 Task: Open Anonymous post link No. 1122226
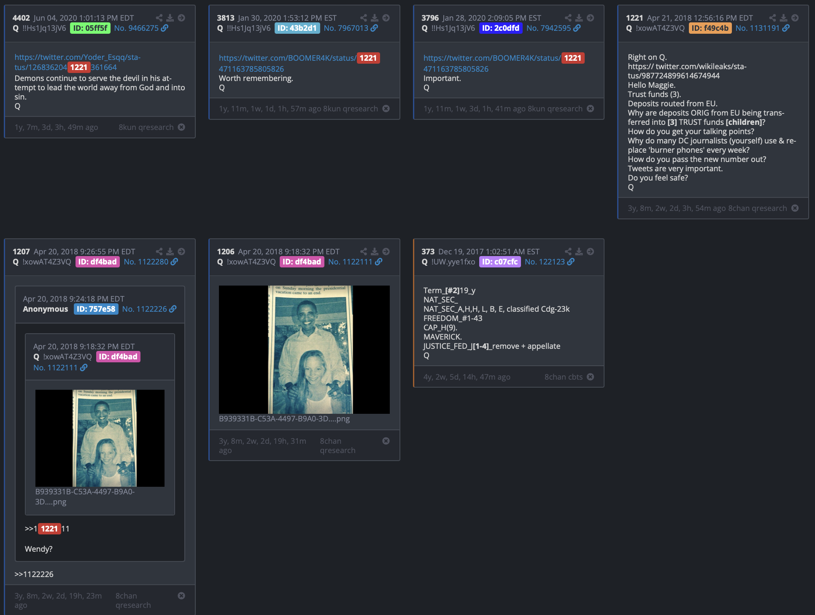pyautogui.click(x=144, y=309)
